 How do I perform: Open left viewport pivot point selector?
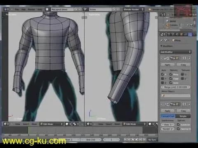(x=76, y=124)
